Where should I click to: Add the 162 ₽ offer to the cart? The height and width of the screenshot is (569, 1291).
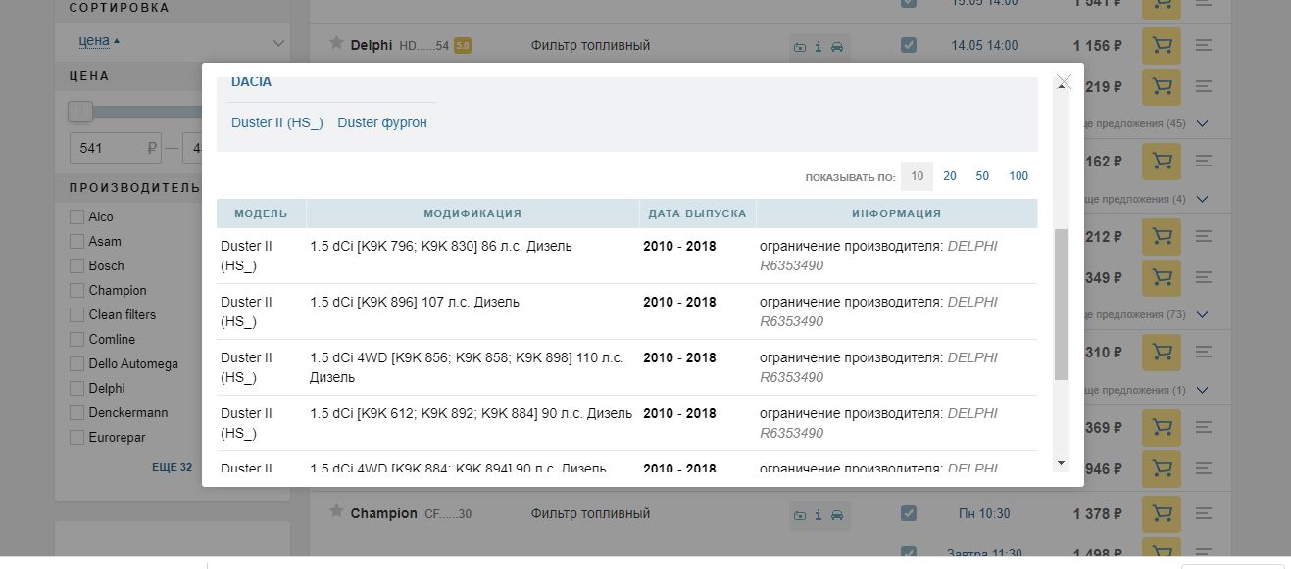coord(1162,161)
